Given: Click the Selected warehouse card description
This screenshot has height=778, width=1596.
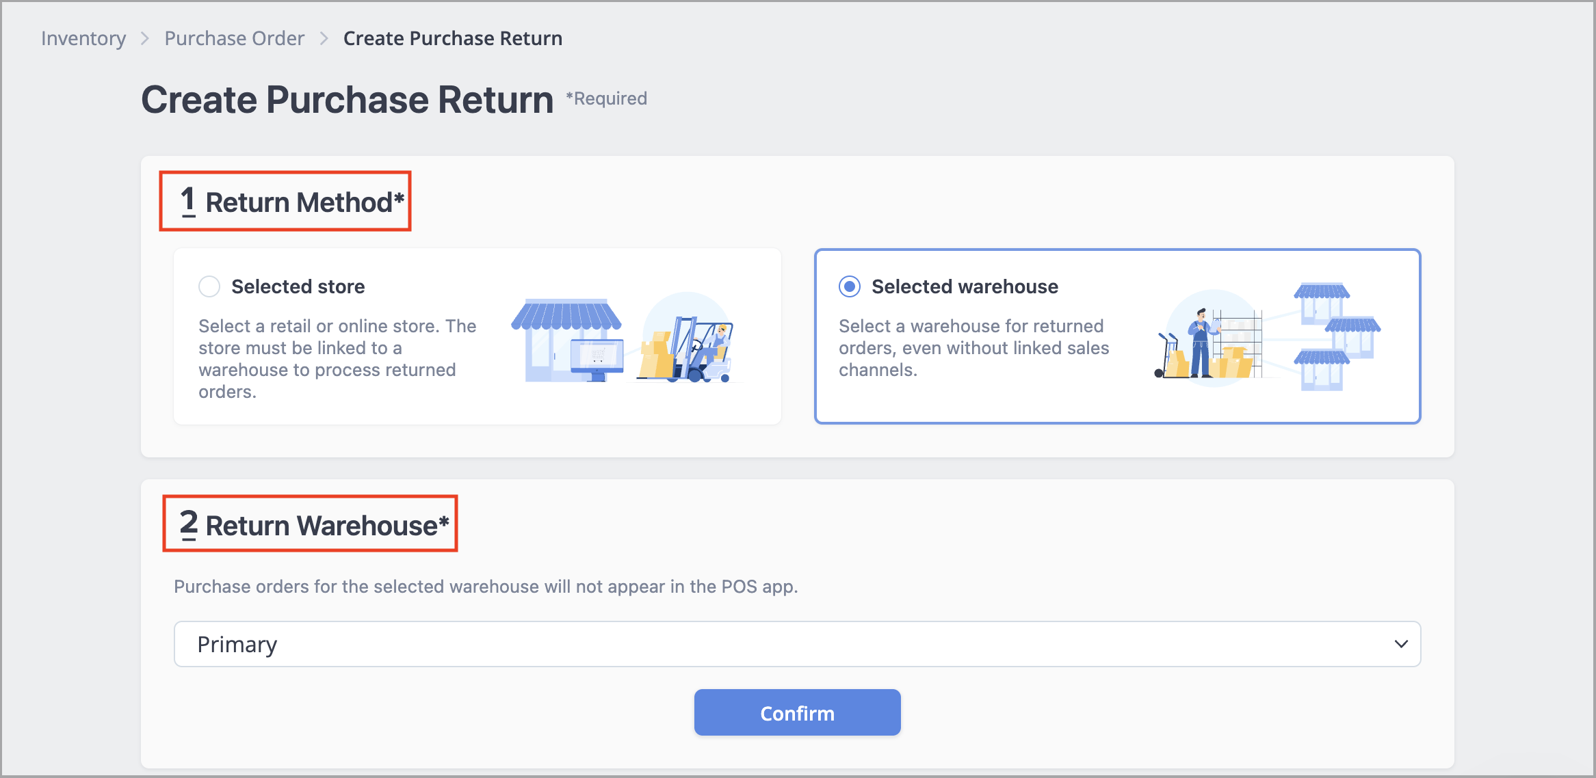Looking at the screenshot, I should coord(973,347).
